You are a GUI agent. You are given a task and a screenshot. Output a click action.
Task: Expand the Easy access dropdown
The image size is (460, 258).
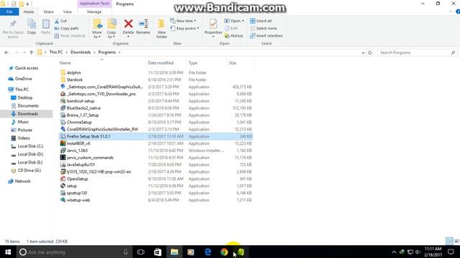tap(185, 29)
